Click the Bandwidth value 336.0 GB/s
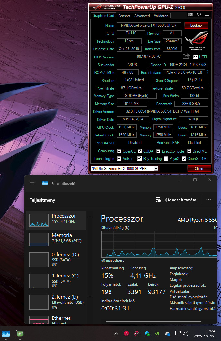The image size is (221, 341). 191,104
